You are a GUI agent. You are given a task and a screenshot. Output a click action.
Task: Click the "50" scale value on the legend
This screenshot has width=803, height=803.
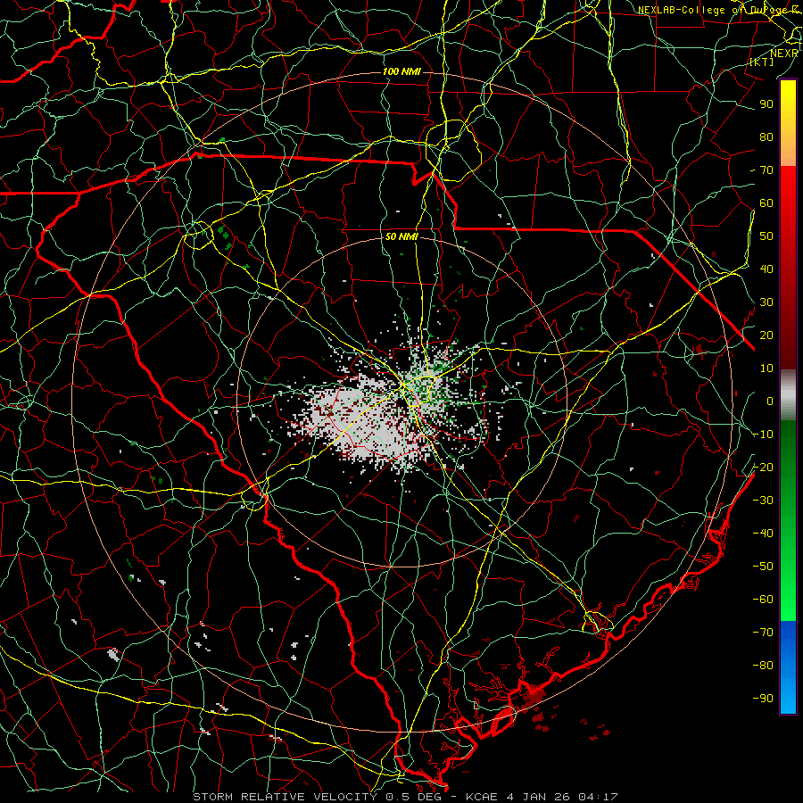tap(766, 236)
